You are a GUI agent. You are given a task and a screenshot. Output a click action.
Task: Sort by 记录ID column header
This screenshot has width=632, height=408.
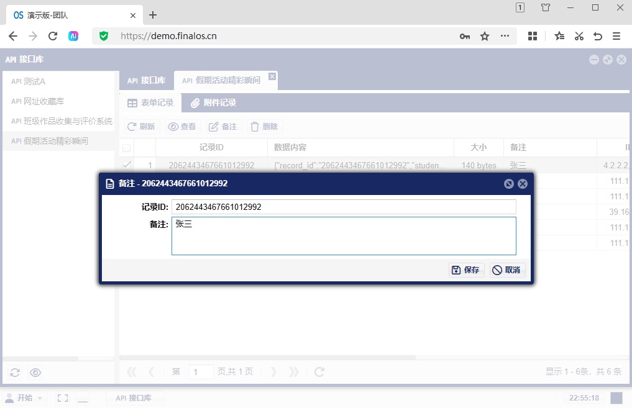(212, 147)
